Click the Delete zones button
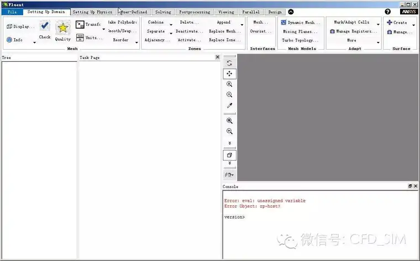The height and width of the screenshot is (261, 420). [x=189, y=22]
